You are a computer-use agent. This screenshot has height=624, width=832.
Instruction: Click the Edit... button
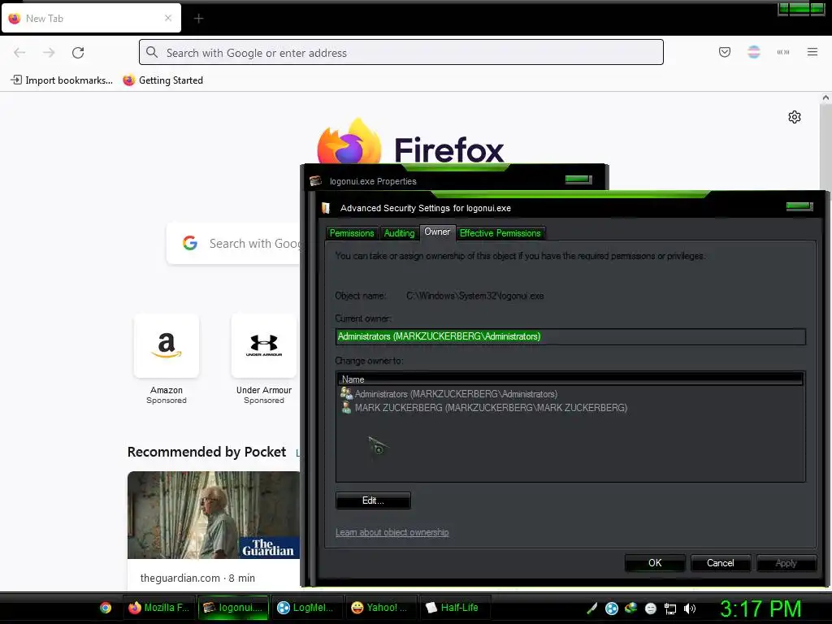pyautogui.click(x=373, y=500)
